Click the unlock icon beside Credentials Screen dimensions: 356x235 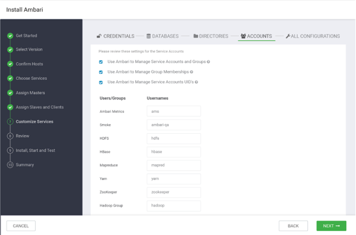click(99, 36)
